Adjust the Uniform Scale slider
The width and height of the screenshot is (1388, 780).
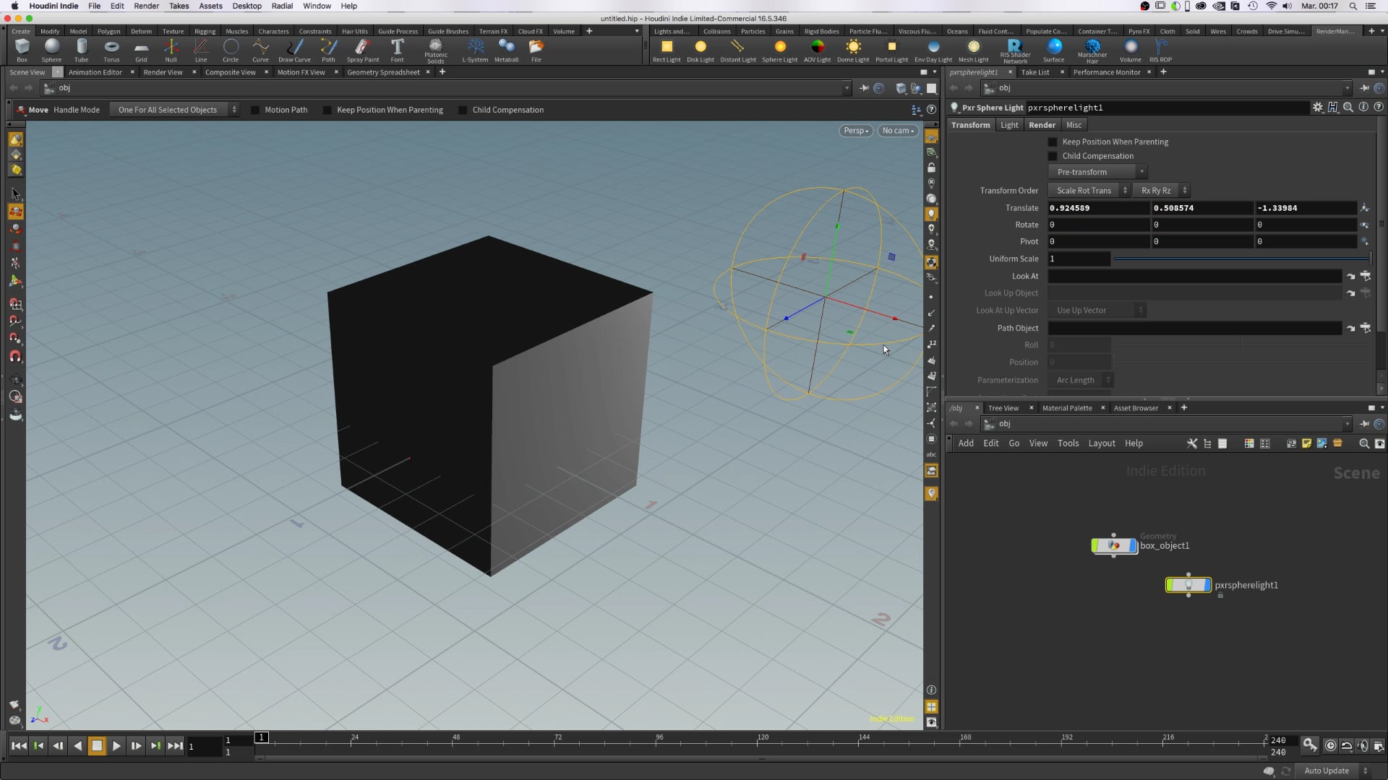pos(1241,259)
